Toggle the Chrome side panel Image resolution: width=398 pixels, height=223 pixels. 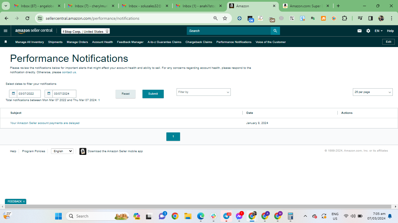click(x=371, y=18)
